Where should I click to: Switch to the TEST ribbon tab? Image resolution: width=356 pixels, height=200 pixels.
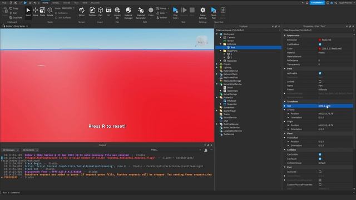tap(76, 3)
